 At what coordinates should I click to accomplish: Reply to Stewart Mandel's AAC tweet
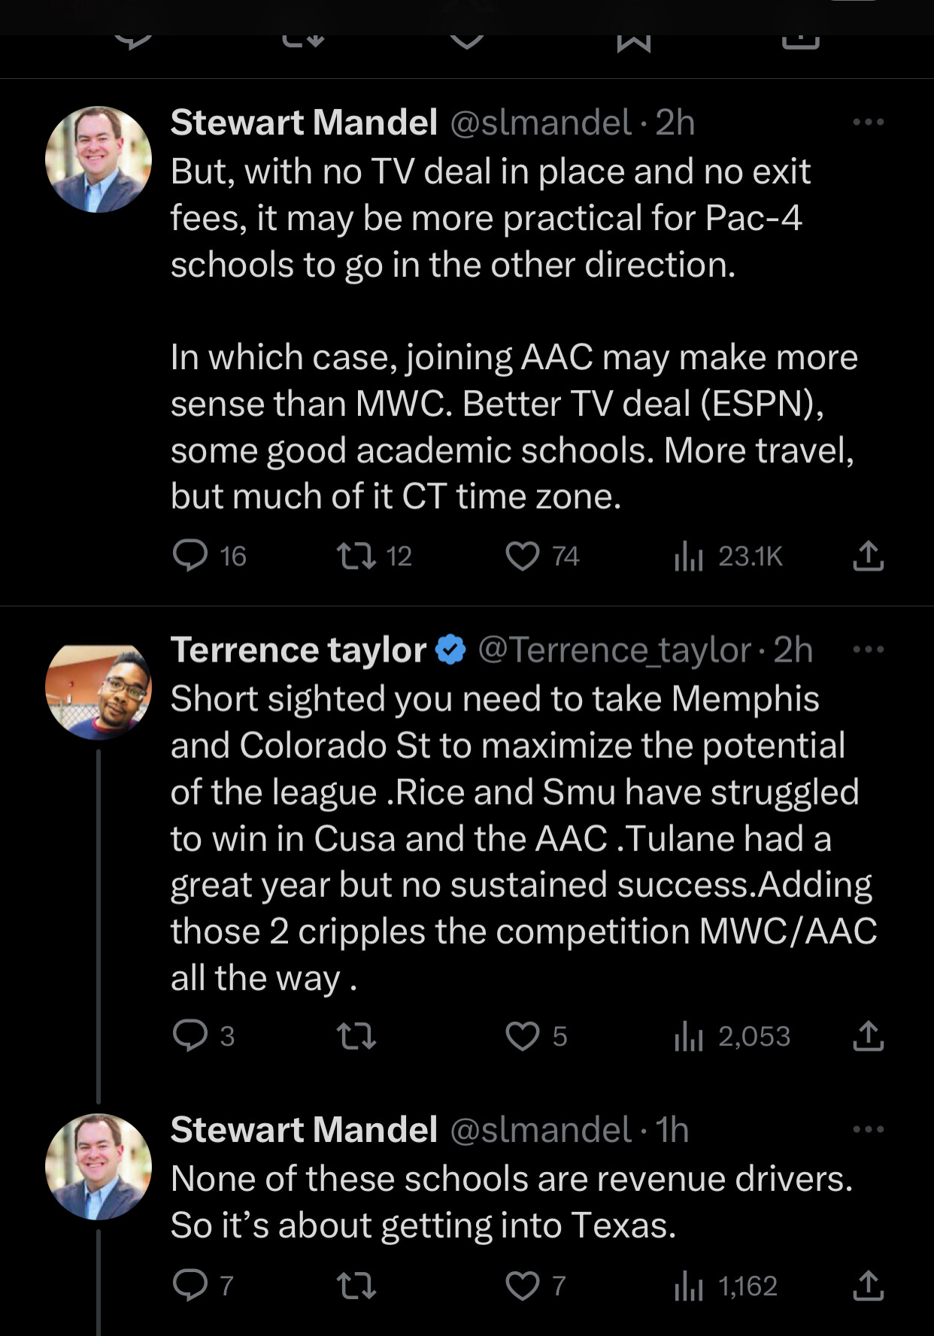coord(190,556)
